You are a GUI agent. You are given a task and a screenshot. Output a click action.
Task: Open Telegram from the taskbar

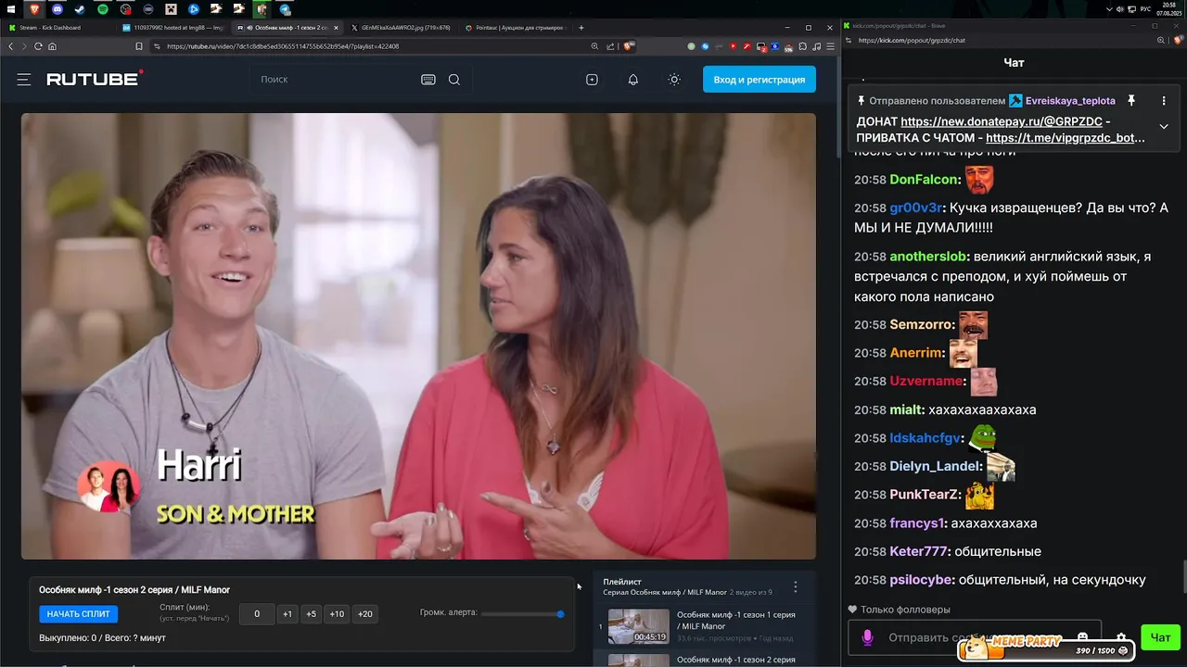[285, 9]
